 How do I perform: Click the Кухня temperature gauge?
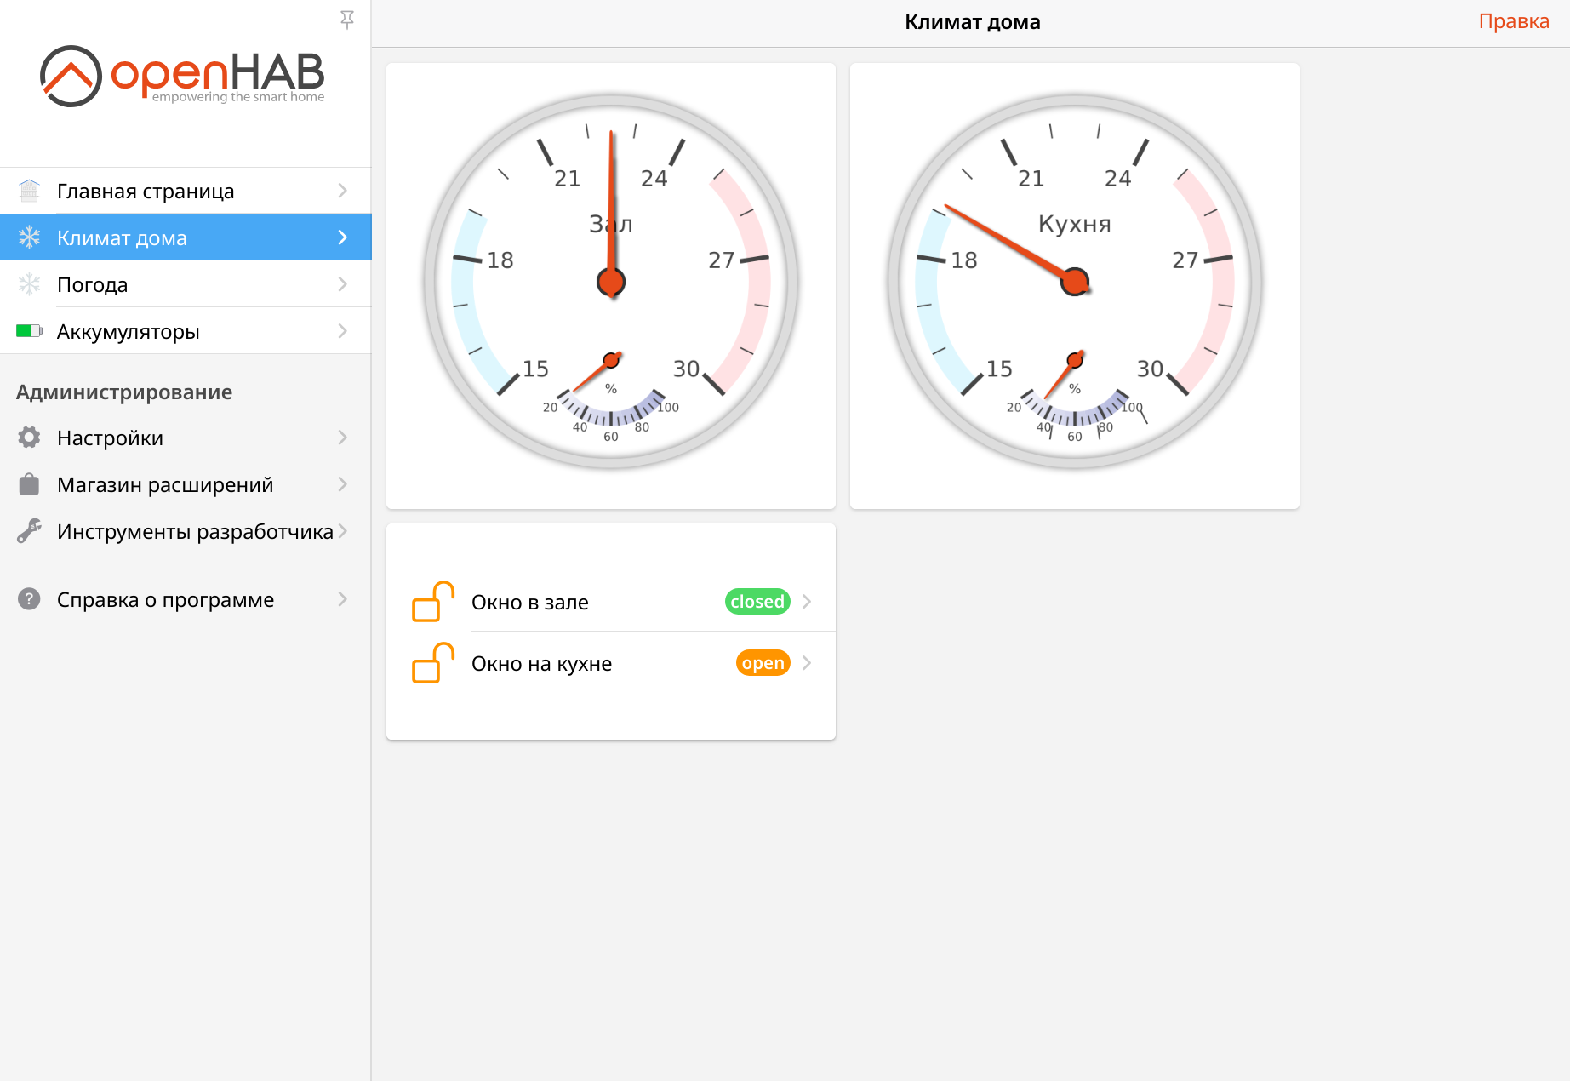point(1074,282)
